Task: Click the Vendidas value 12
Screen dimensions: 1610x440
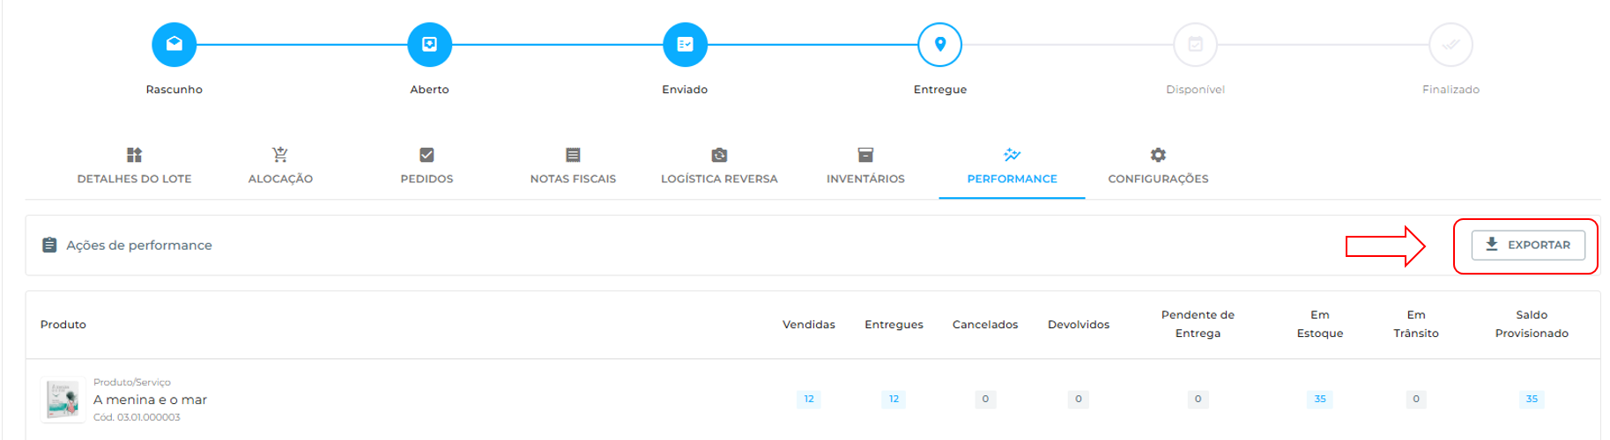Action: (x=809, y=399)
